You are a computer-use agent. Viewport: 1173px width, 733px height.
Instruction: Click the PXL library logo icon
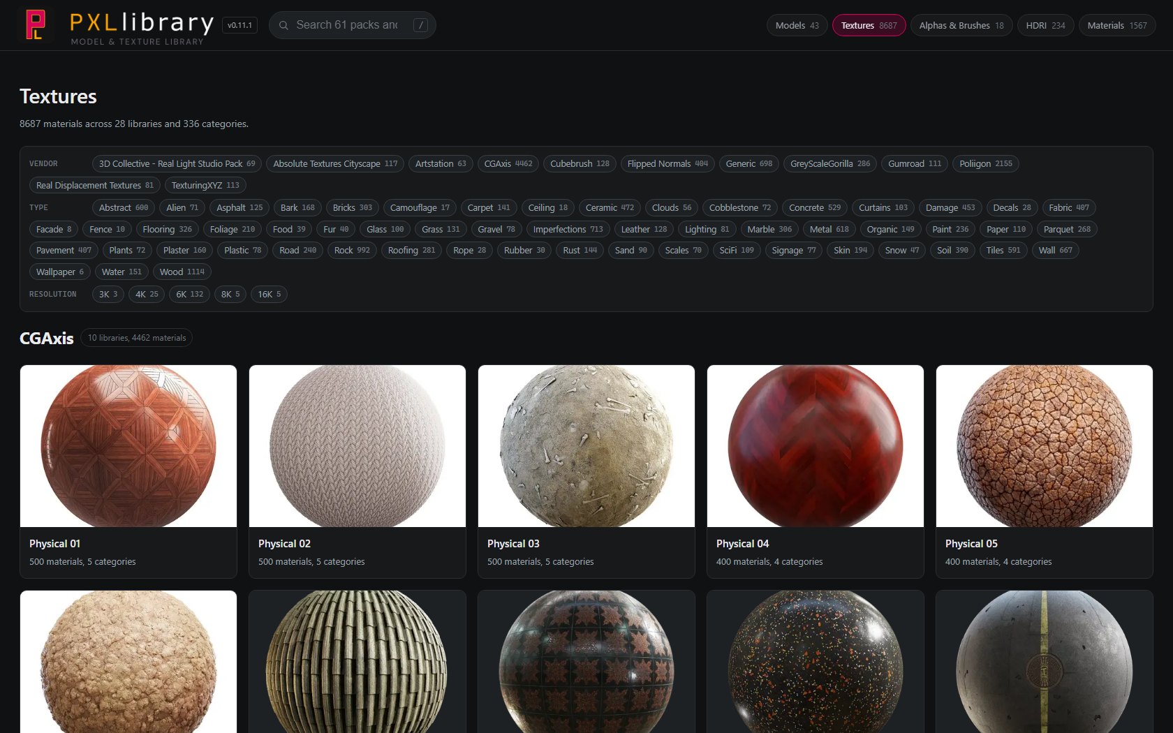[35, 25]
